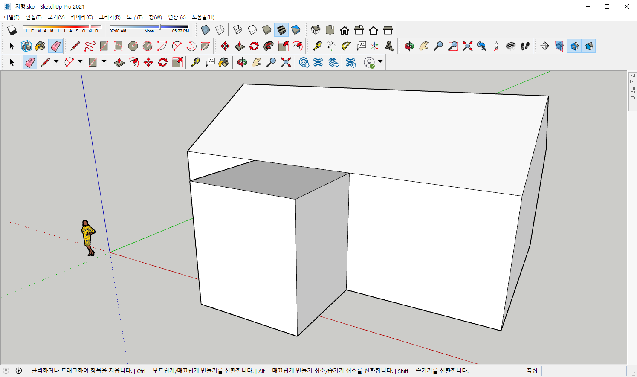Select the Circle tool
Screen dimensions: 637x377
point(133,46)
